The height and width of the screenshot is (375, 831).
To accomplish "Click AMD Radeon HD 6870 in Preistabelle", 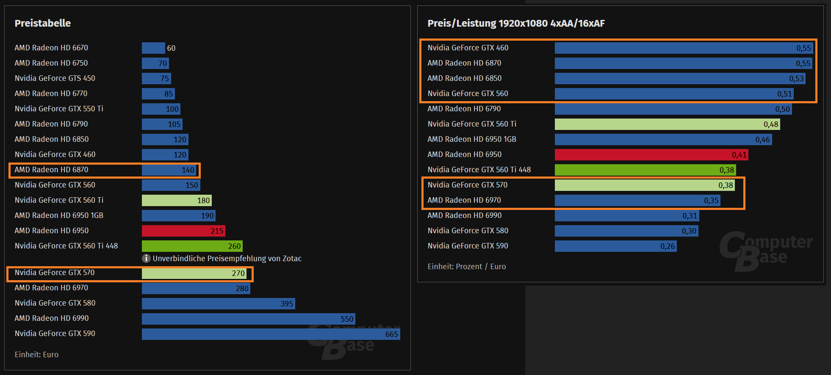I will (52, 170).
